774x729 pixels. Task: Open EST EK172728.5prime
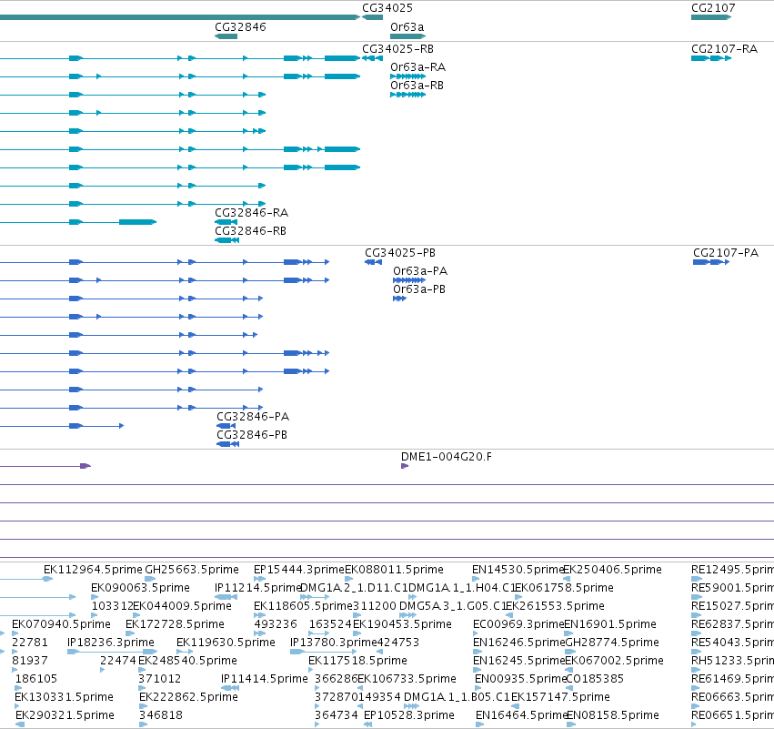pyautogui.click(x=175, y=624)
